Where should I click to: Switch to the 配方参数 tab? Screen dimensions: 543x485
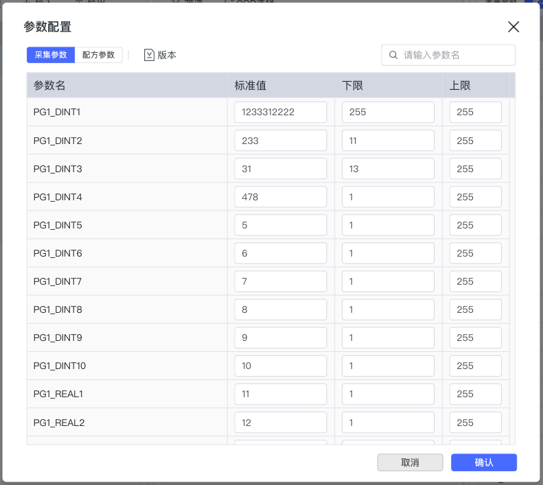(98, 55)
